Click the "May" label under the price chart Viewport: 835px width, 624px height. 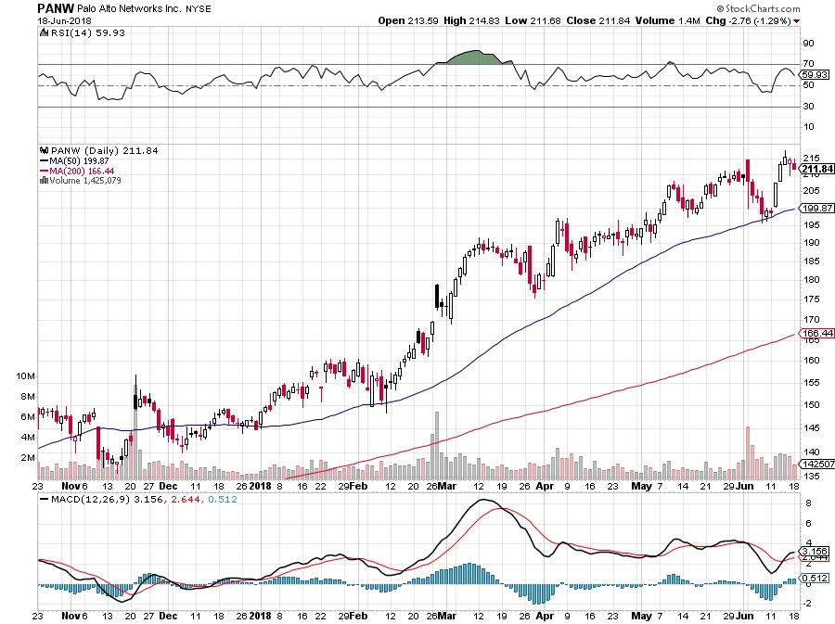coord(642,486)
